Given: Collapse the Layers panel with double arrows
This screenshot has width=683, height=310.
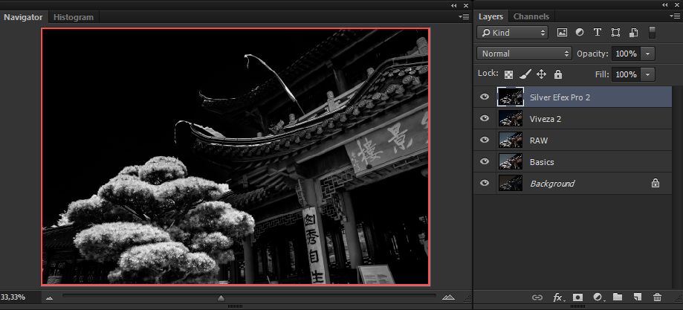Looking at the screenshot, I should 664,4.
